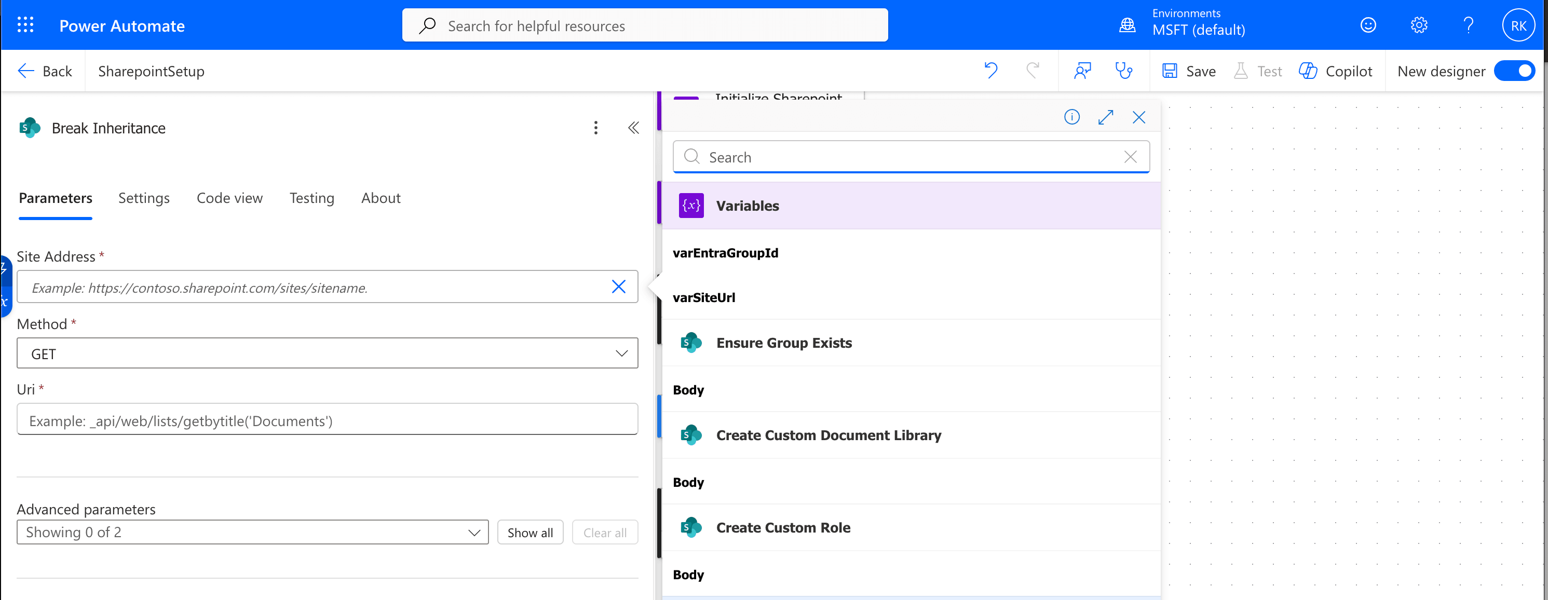Open the app launcher waffle icon
Image resolution: width=1548 pixels, height=600 pixels.
click(x=25, y=25)
